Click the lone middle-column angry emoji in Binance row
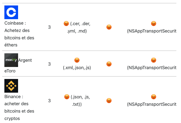181x123 pixels. [x=109, y=101]
